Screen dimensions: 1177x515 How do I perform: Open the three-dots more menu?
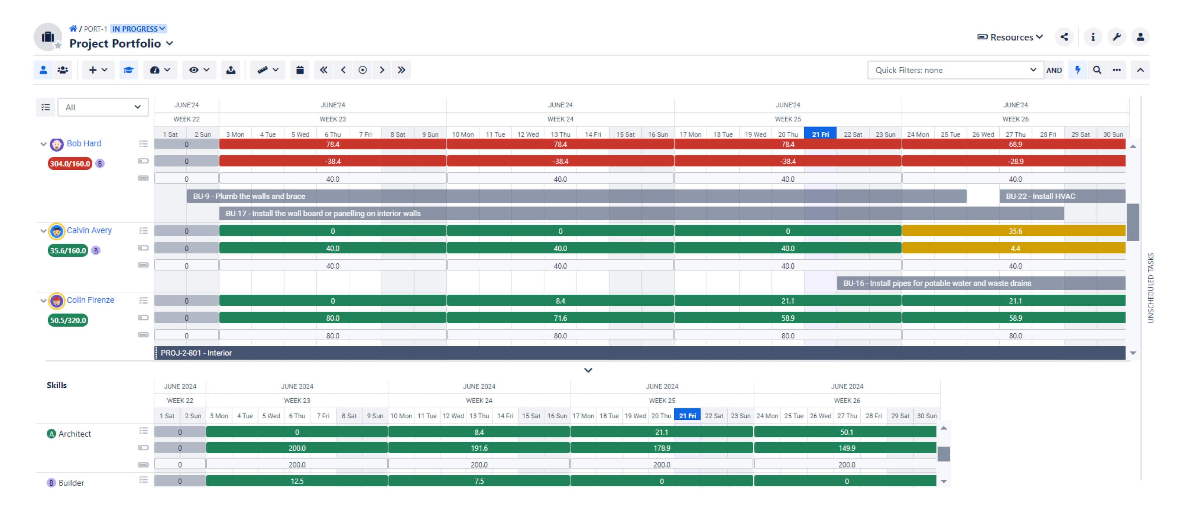1117,70
